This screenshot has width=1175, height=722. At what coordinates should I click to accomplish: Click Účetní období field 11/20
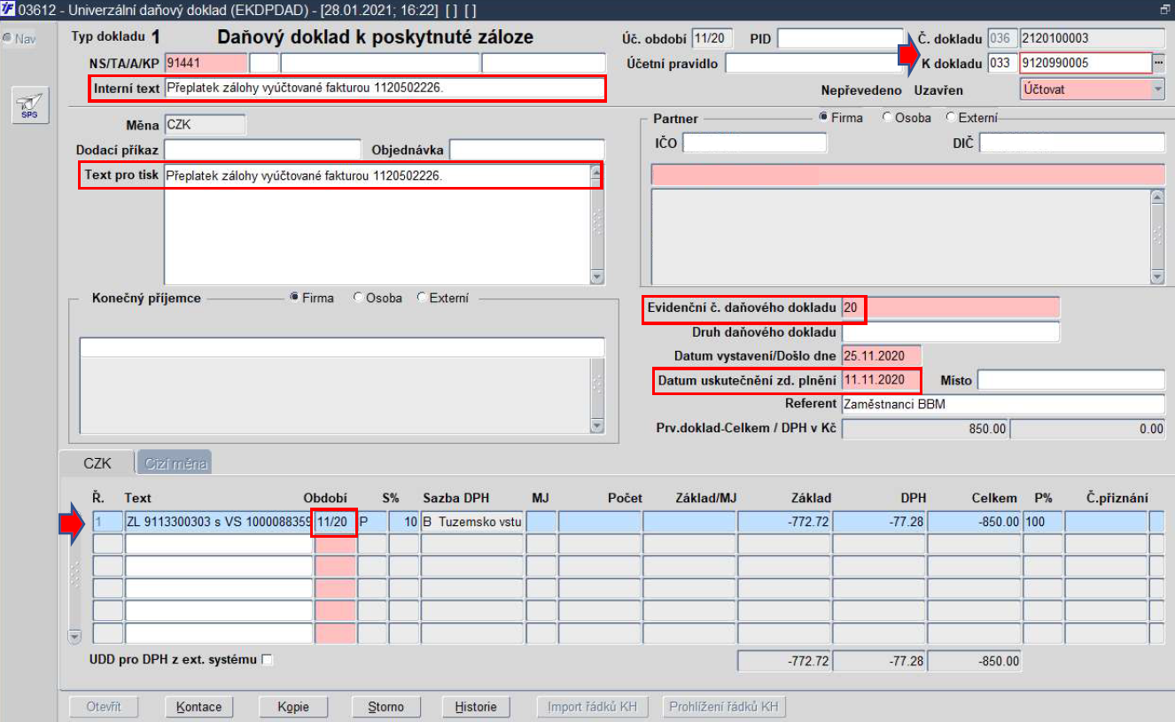tap(713, 39)
